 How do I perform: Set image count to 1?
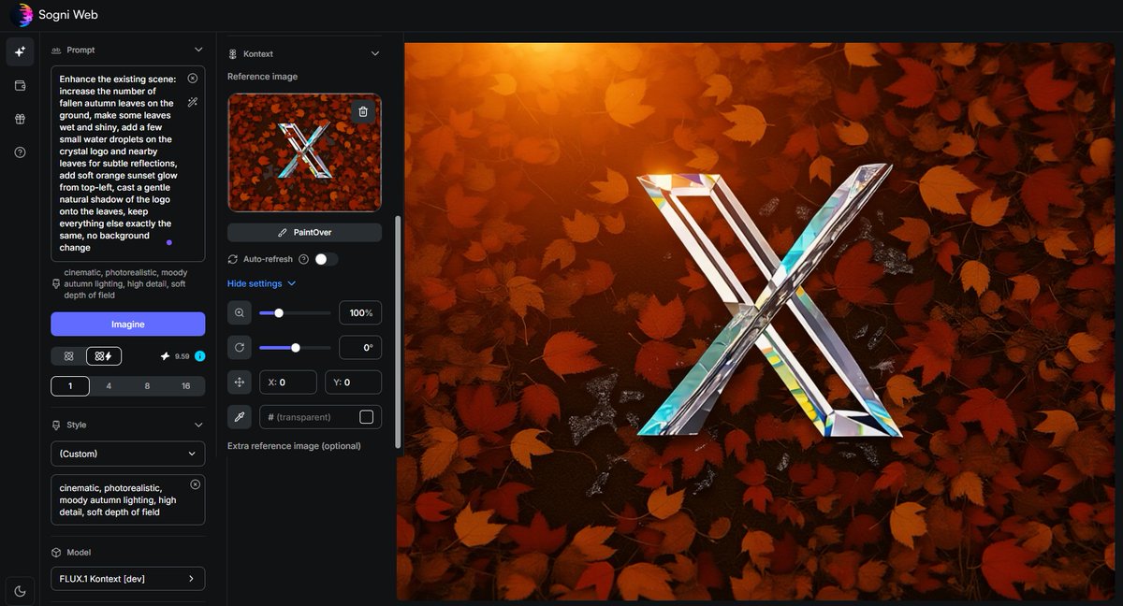point(70,386)
